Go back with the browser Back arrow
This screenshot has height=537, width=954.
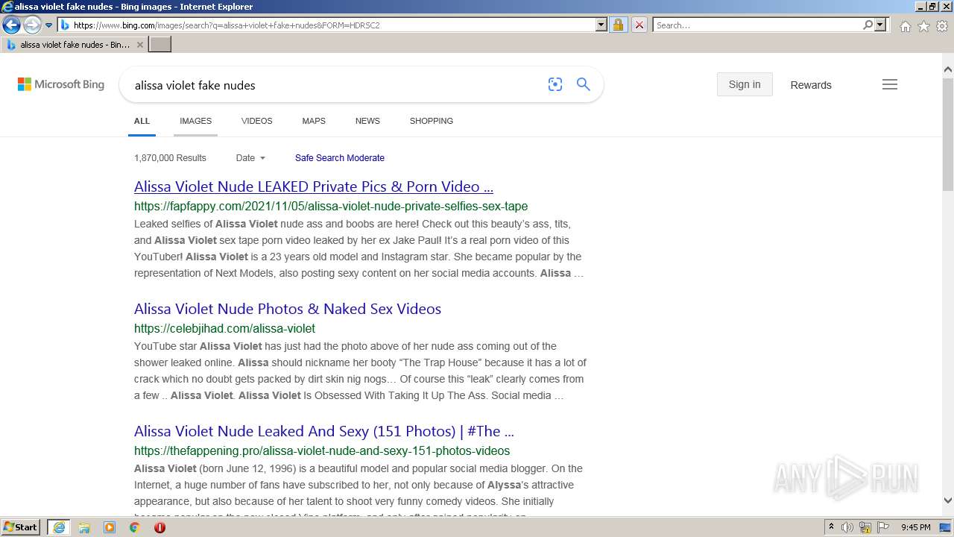(x=11, y=25)
